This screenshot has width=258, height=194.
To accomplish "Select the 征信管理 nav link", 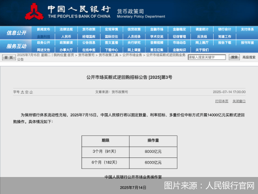I will pos(180,37).
